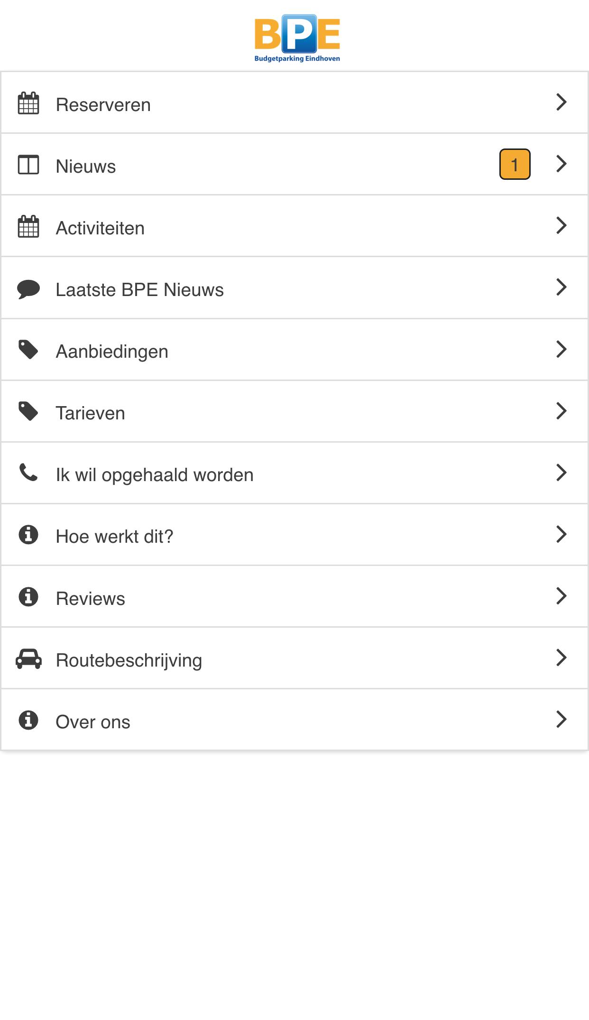The image size is (589, 1020).
Task: Open the Aanbiedingen section
Action: pyautogui.click(x=237, y=351)
